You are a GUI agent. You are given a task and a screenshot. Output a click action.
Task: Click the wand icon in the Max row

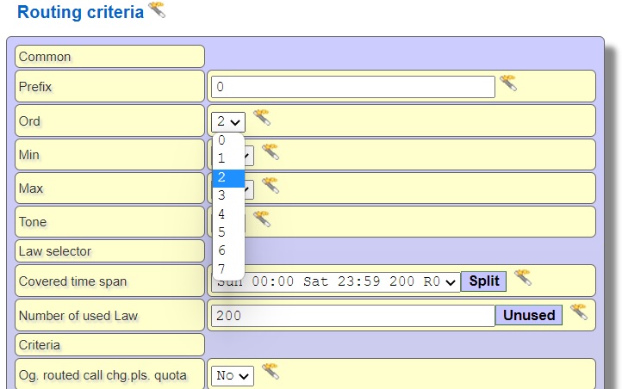[x=271, y=186]
